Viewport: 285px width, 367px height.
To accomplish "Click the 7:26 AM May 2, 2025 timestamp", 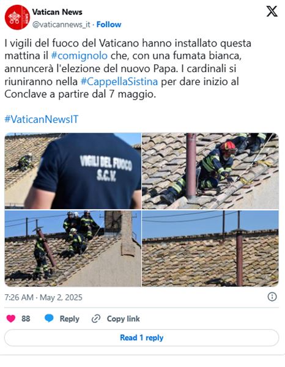I will (x=43, y=297).
